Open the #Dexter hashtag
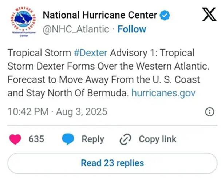Image resolution: width=221 pixels, height=182 pixels. 91,53
